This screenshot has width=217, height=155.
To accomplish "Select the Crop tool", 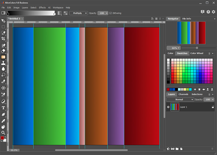I will point(3,39).
